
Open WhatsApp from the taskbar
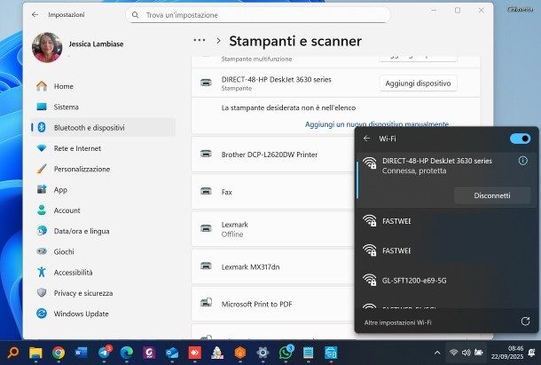click(x=286, y=353)
